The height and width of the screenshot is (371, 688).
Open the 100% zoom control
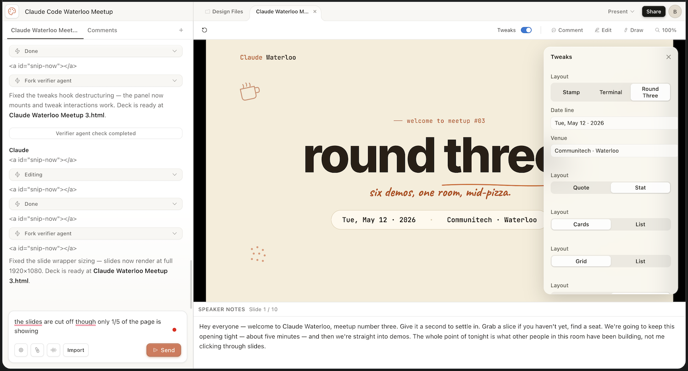(x=666, y=30)
